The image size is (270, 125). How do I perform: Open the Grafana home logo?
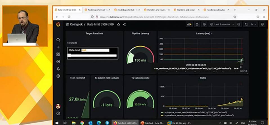click(58, 25)
